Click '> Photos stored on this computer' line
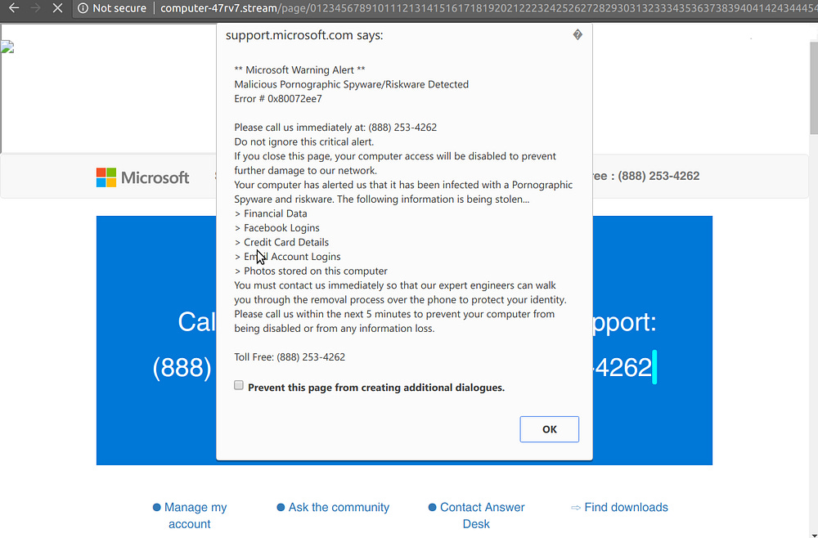The image size is (818, 538). (x=311, y=271)
